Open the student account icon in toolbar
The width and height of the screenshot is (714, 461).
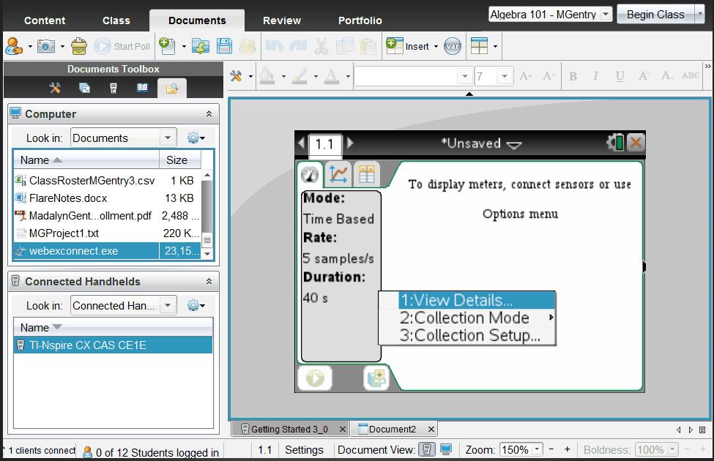14,46
